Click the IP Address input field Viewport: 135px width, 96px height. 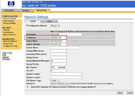[58, 38]
